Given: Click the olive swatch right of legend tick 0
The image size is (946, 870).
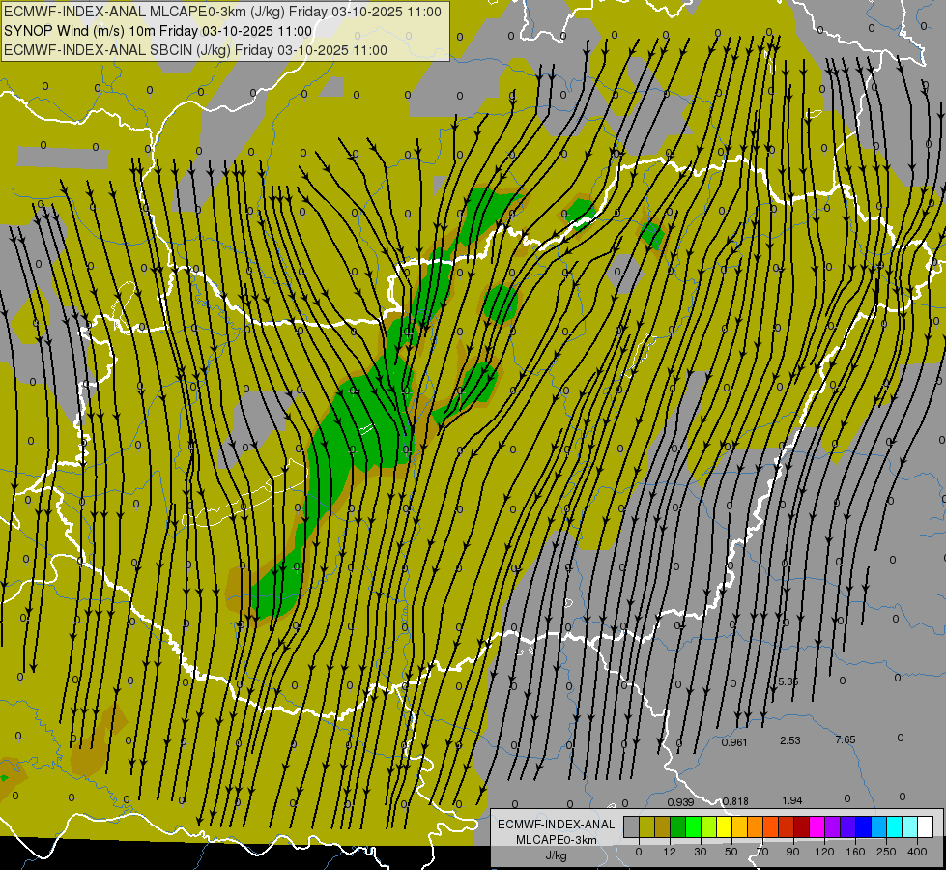Looking at the screenshot, I should 647,827.
